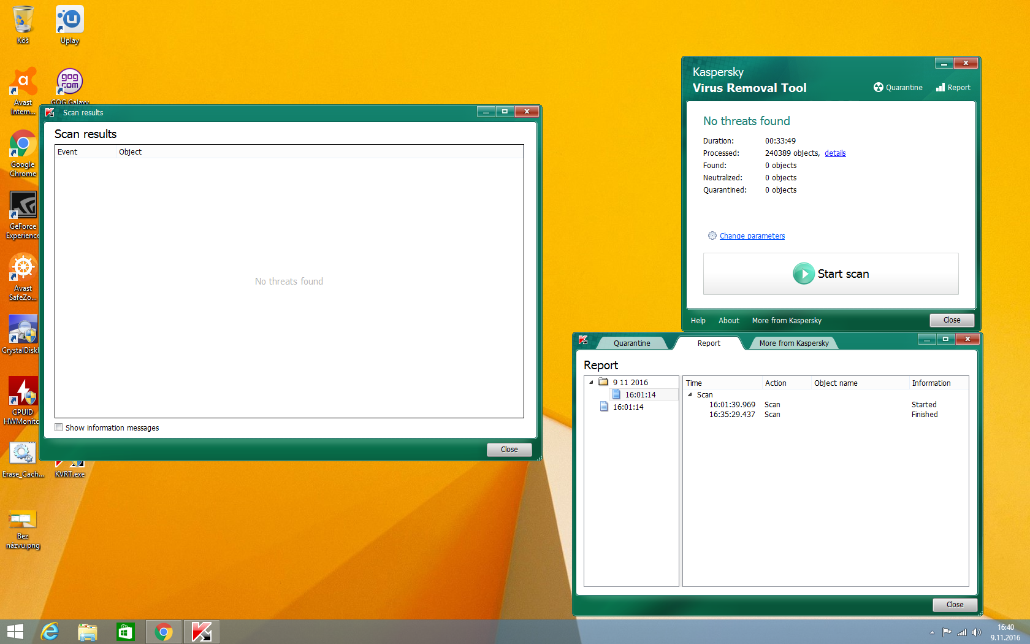
Task: Open the Windows Start button
Action: (15, 632)
